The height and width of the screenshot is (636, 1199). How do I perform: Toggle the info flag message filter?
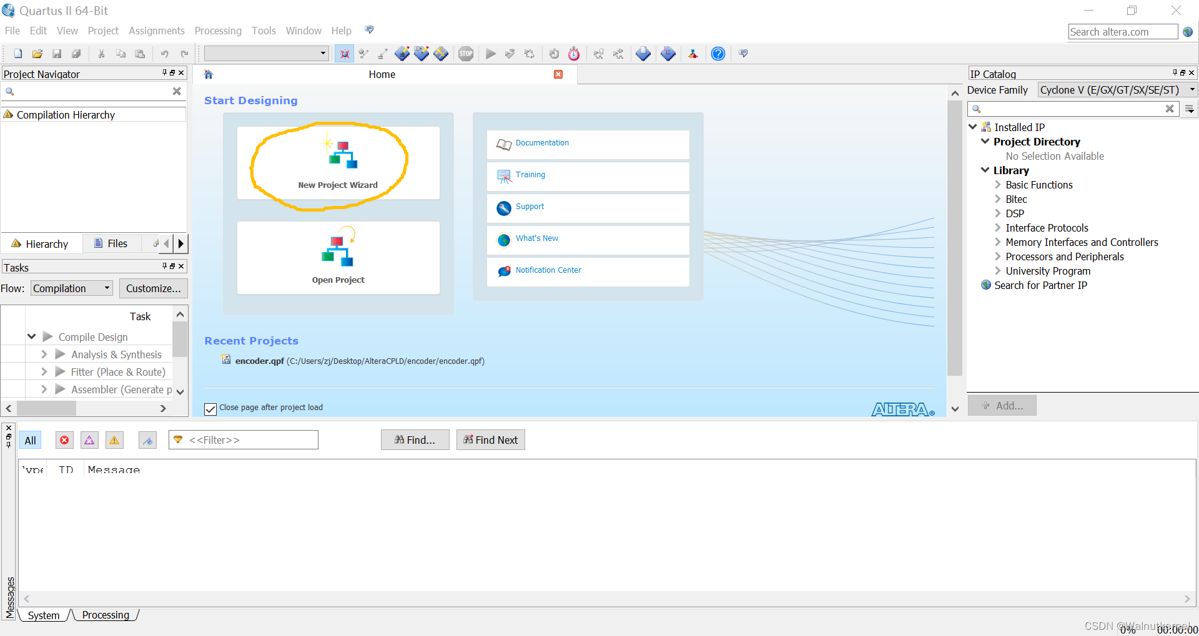[147, 440]
